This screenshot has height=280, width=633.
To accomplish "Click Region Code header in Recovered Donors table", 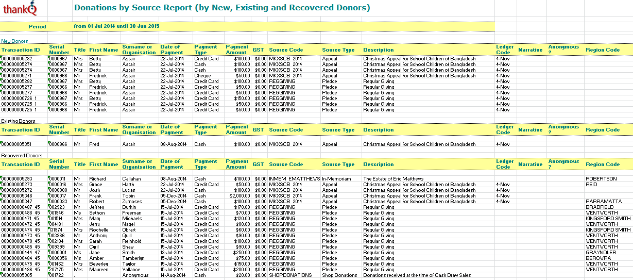I will (603, 164).
